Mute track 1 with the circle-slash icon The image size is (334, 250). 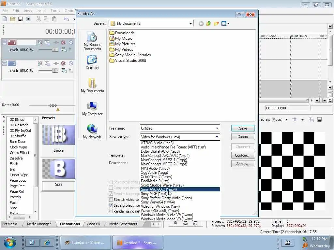click(71, 43)
